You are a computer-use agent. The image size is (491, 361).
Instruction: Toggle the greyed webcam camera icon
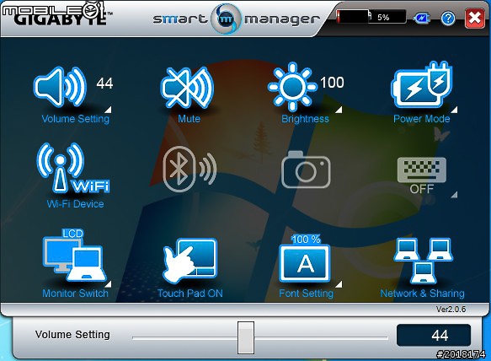pyautogui.click(x=306, y=170)
